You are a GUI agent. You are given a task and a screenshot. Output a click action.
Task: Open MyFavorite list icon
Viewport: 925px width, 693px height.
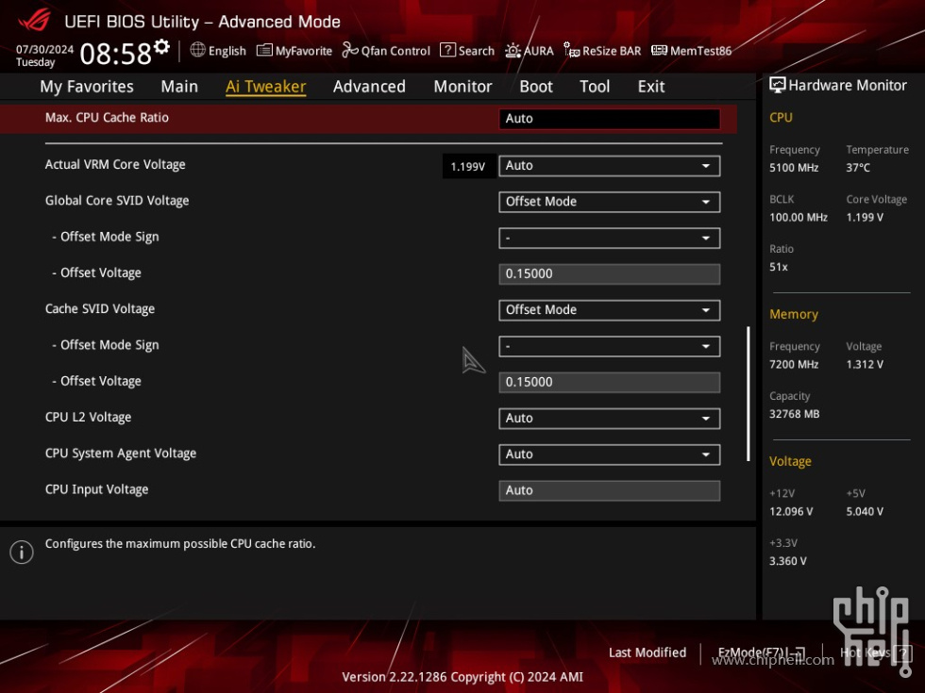pos(264,50)
